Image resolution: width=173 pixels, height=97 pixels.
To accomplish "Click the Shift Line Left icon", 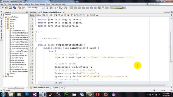I will click(x=81, y=15).
